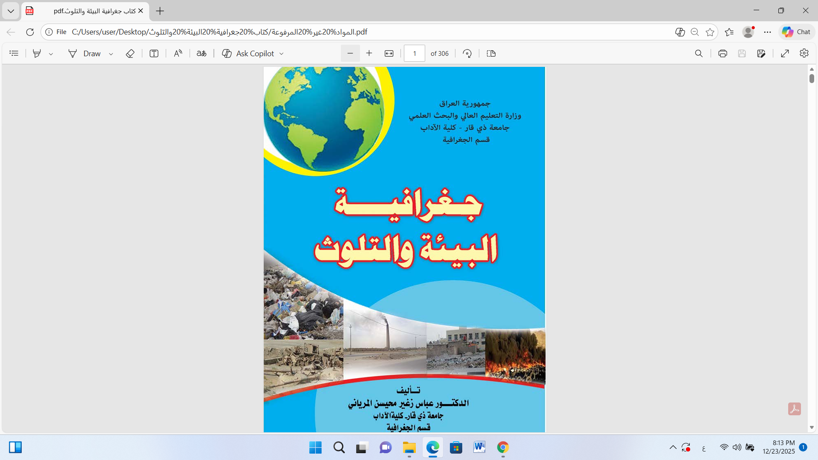Open the Windows Start menu
Screen dimensions: 818x460
tap(315, 448)
